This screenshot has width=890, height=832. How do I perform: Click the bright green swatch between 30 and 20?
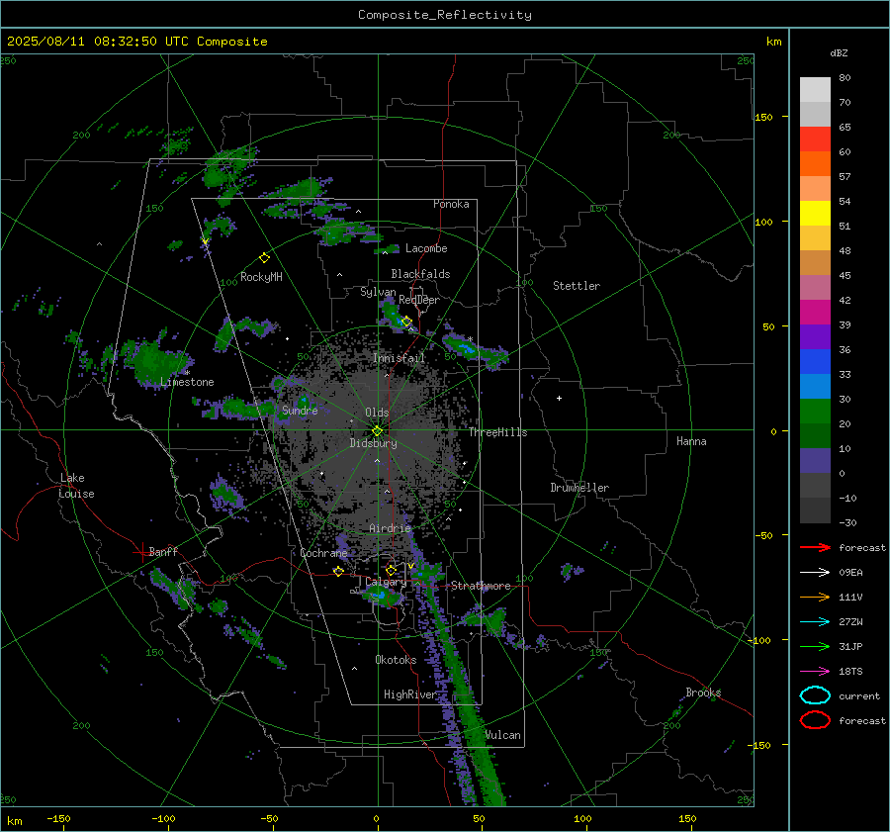(815, 412)
